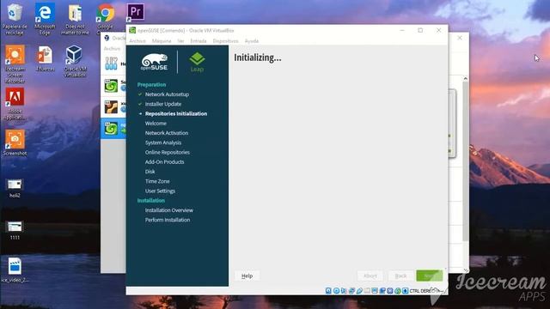Select the first green openSUSE VM in Manager list
Image resolution: width=550 pixels, height=309 pixels.
pos(111,86)
